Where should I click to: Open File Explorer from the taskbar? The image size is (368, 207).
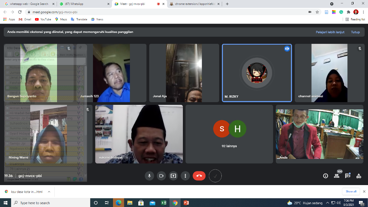point(130,203)
